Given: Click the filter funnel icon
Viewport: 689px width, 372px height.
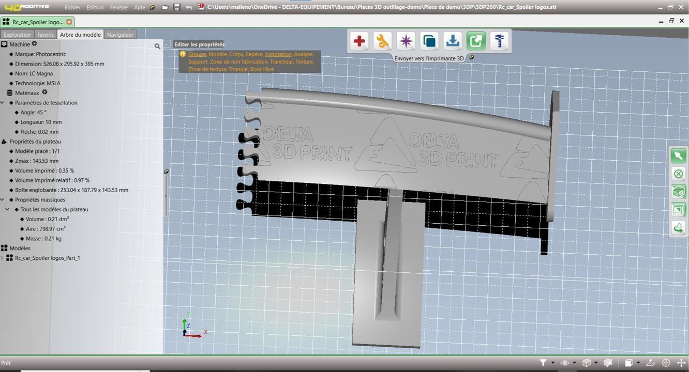Looking at the screenshot, I should (x=543, y=363).
